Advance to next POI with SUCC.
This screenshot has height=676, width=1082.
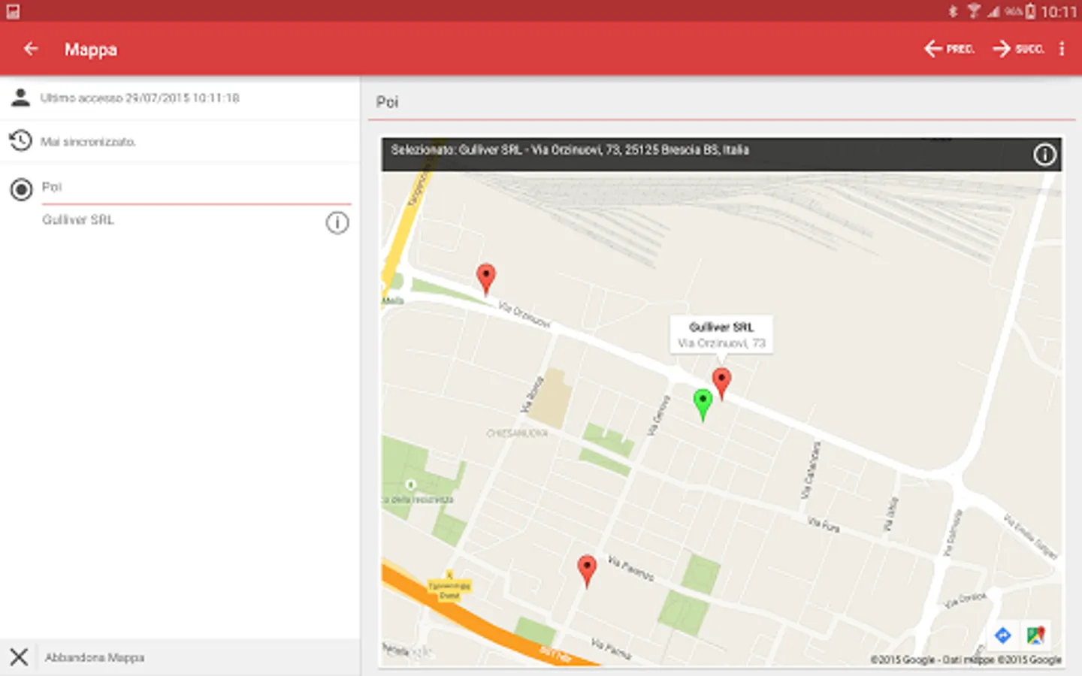coord(1018,49)
